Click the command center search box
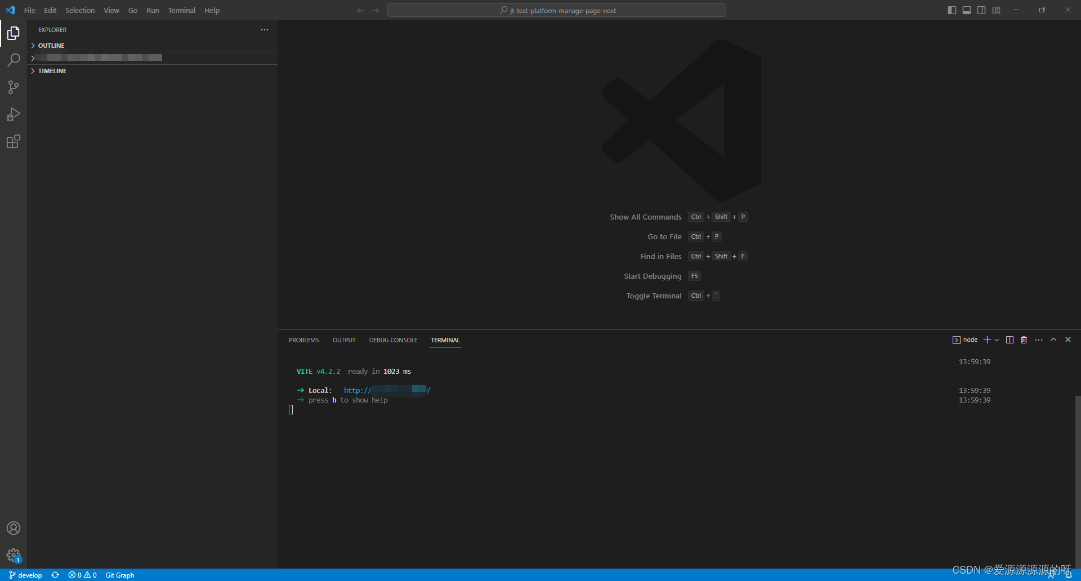Viewport: 1081px width, 581px height. [557, 10]
